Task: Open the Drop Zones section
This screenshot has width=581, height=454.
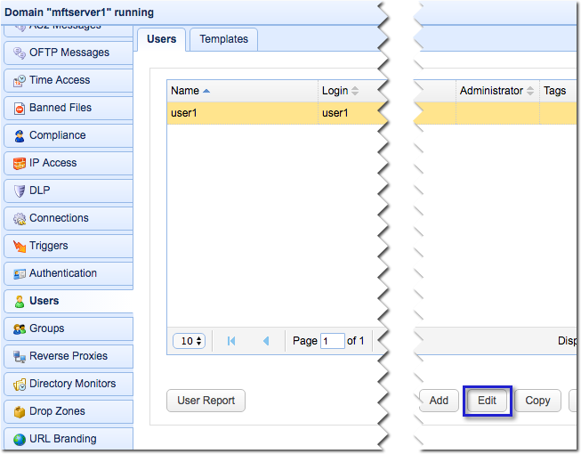Action: [x=69, y=411]
